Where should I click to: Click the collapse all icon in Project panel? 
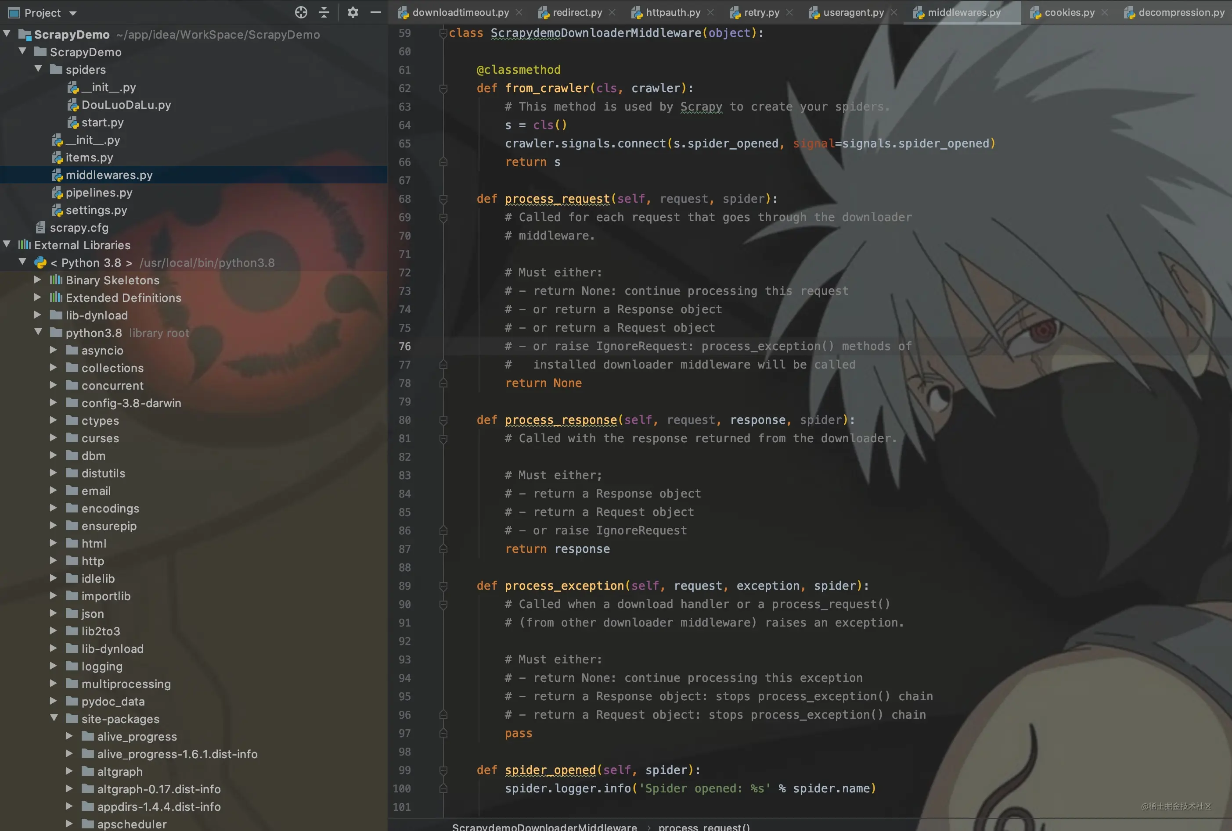tap(324, 12)
